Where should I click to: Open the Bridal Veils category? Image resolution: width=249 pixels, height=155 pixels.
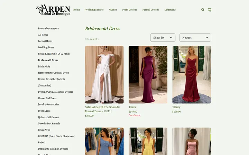coord(44,130)
